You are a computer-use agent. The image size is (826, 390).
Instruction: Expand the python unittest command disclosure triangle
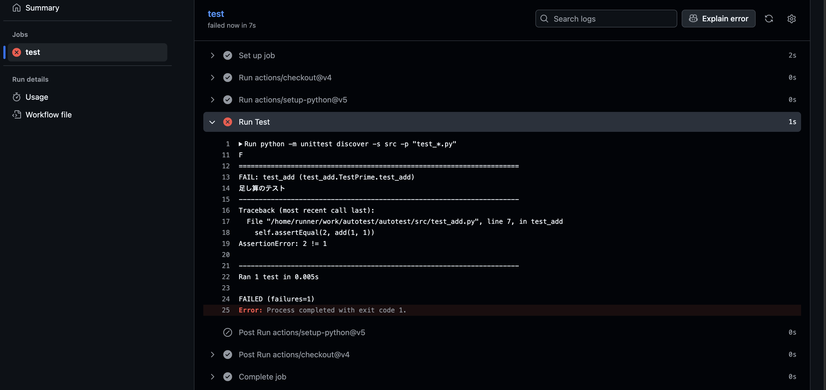click(x=240, y=144)
